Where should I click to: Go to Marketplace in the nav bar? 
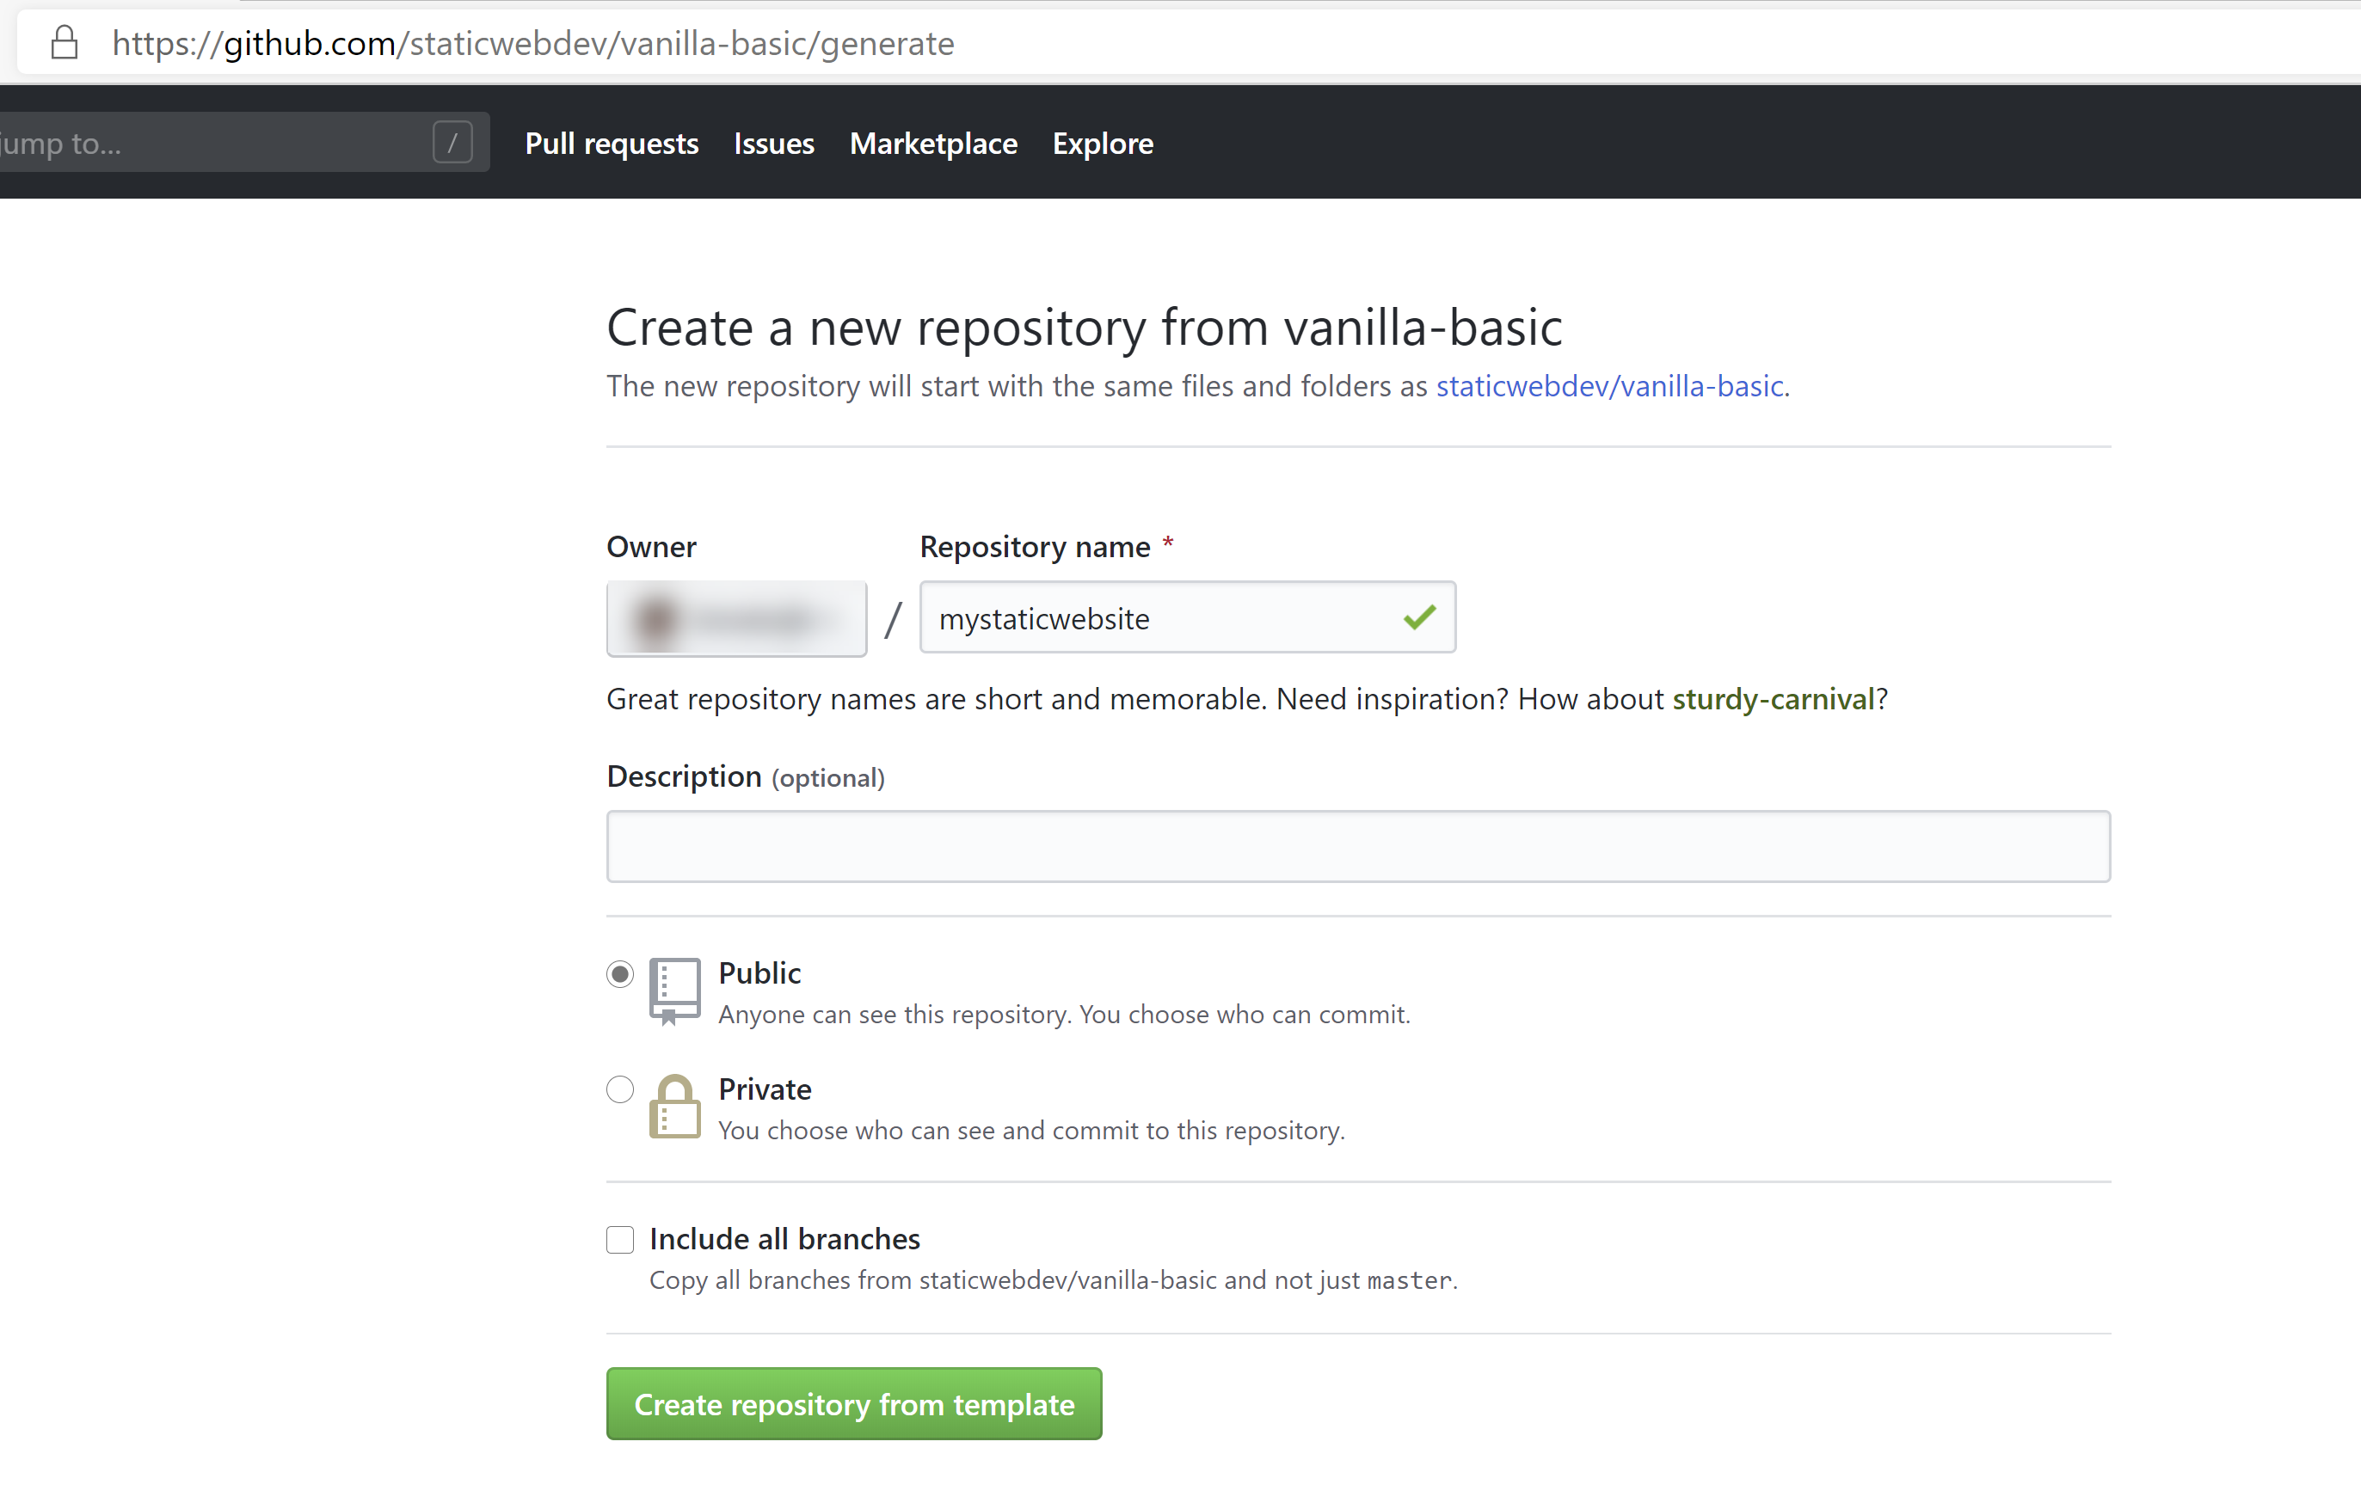[933, 143]
